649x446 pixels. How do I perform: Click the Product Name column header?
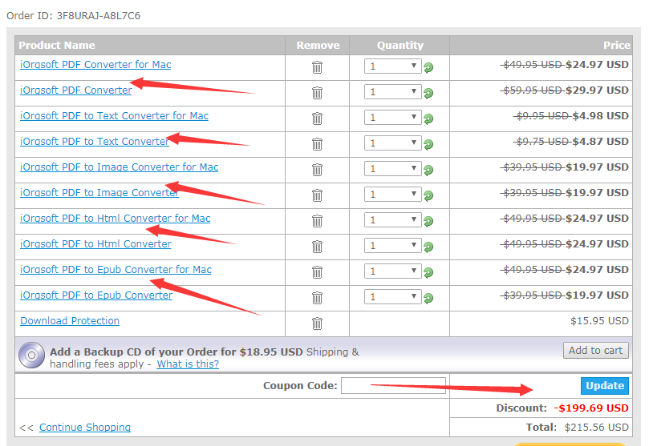[57, 46]
